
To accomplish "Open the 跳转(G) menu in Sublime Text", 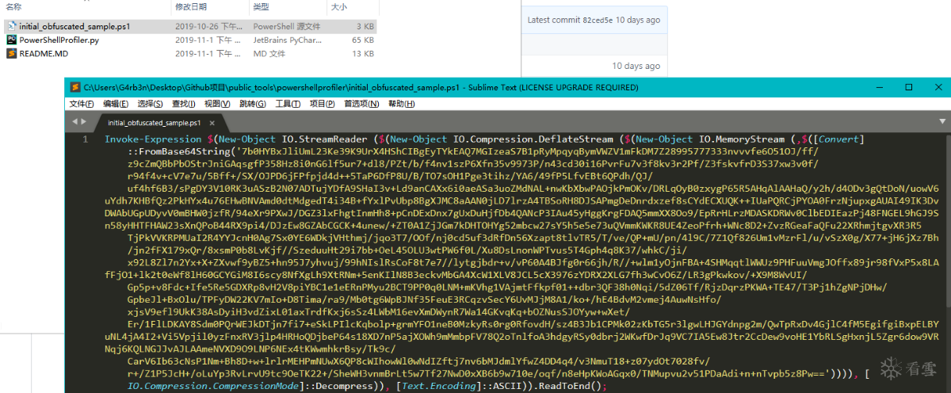I will (252, 104).
